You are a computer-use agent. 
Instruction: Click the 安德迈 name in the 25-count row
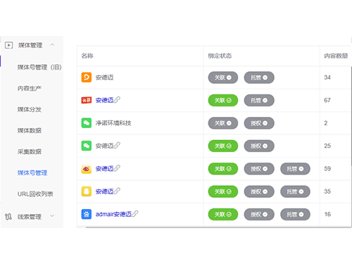[104, 146]
